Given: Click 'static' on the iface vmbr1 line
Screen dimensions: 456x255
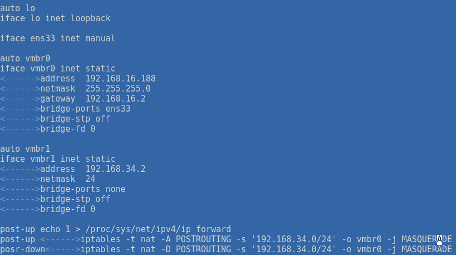Looking at the screenshot, I should (100, 158).
